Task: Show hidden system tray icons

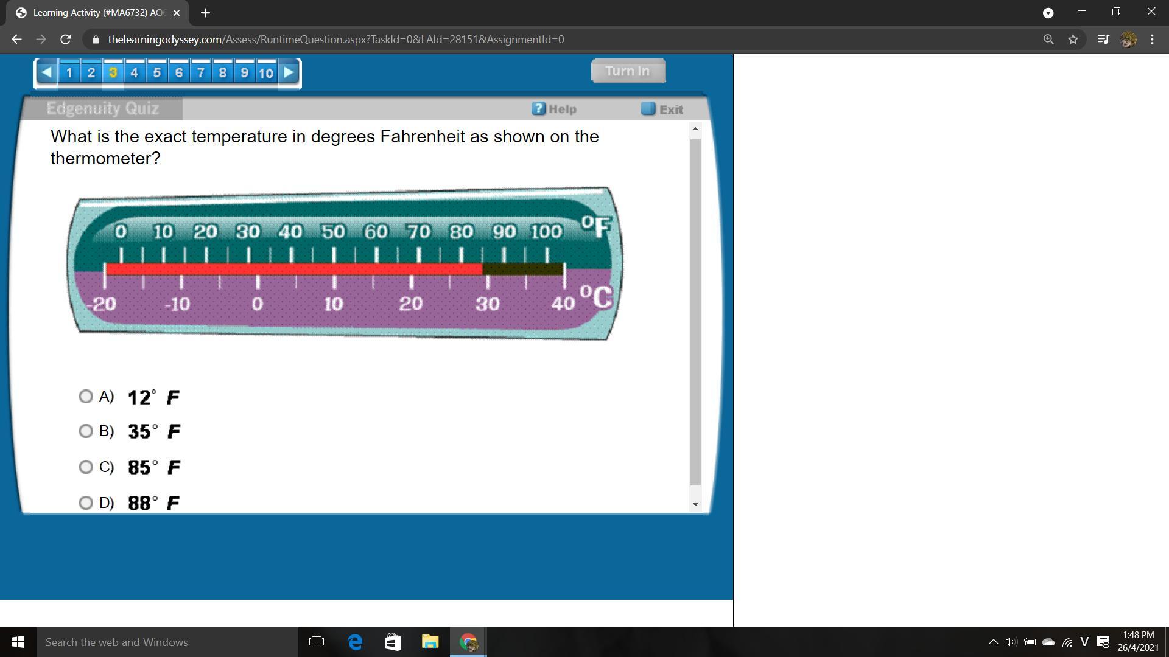Action: point(993,642)
